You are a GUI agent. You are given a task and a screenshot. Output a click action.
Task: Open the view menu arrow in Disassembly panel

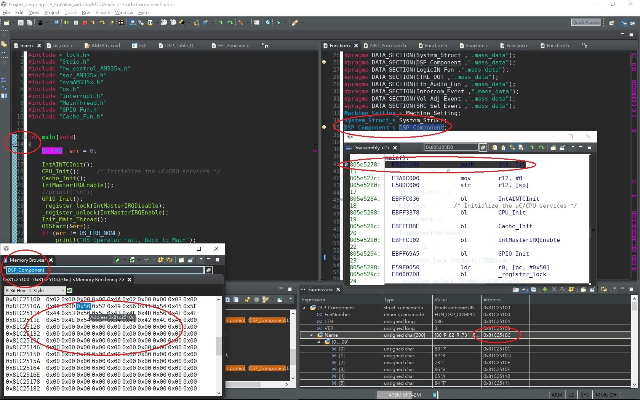pos(573,147)
